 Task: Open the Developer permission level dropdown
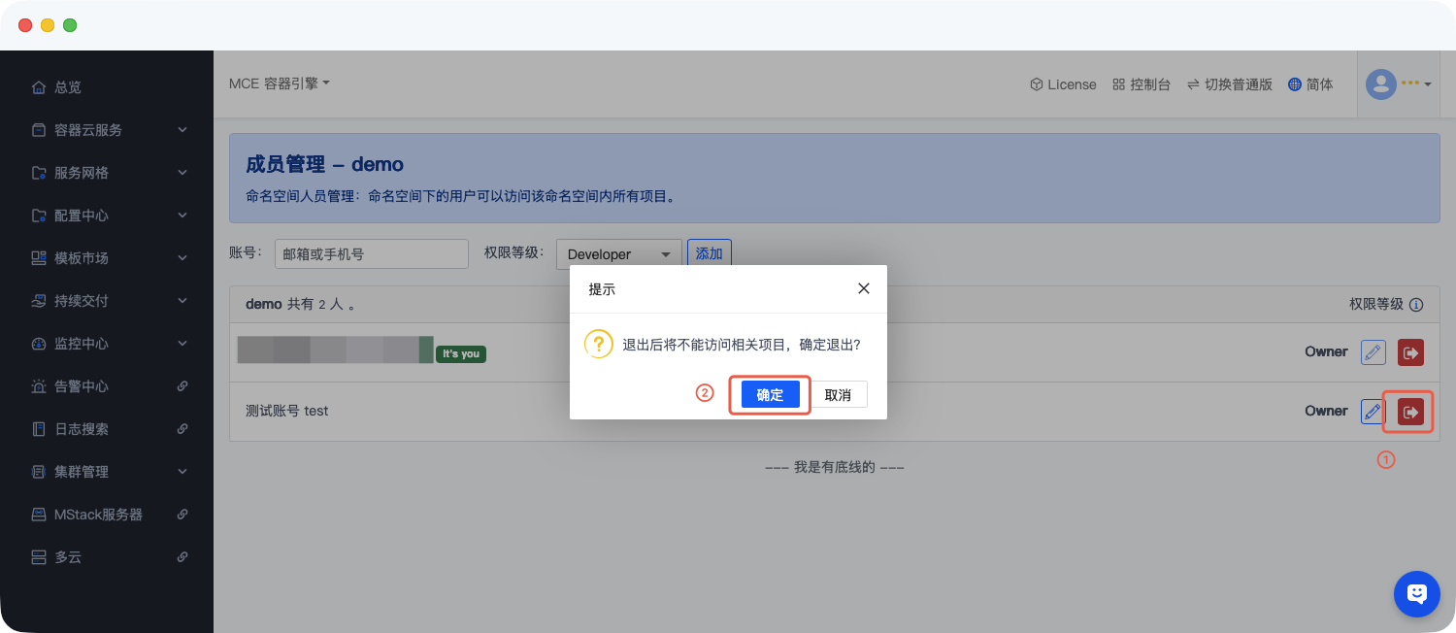coord(618,254)
